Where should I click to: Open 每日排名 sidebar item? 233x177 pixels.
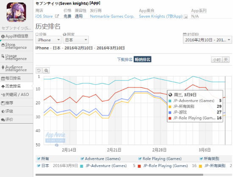tap(17, 78)
